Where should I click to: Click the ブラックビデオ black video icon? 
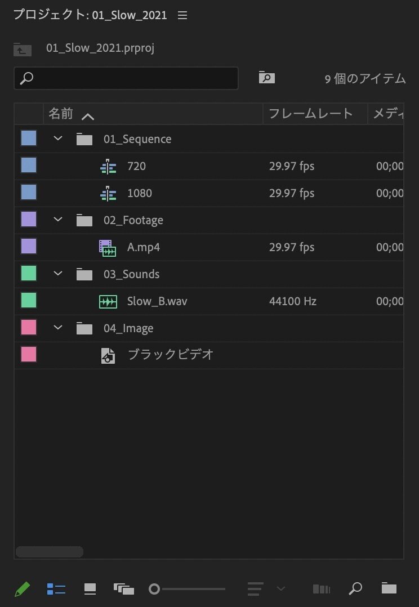[108, 355]
